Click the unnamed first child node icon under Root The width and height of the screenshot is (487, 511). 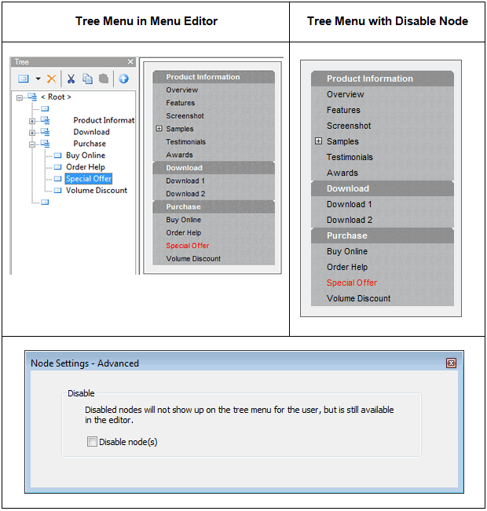[45, 108]
